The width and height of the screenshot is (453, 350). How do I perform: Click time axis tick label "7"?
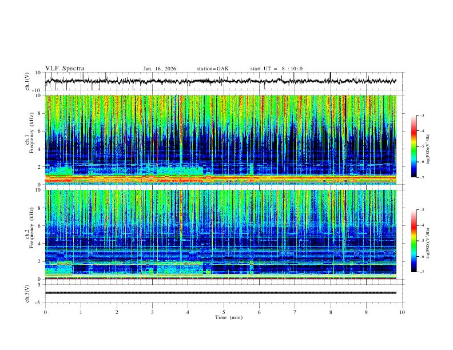[x=295, y=312]
